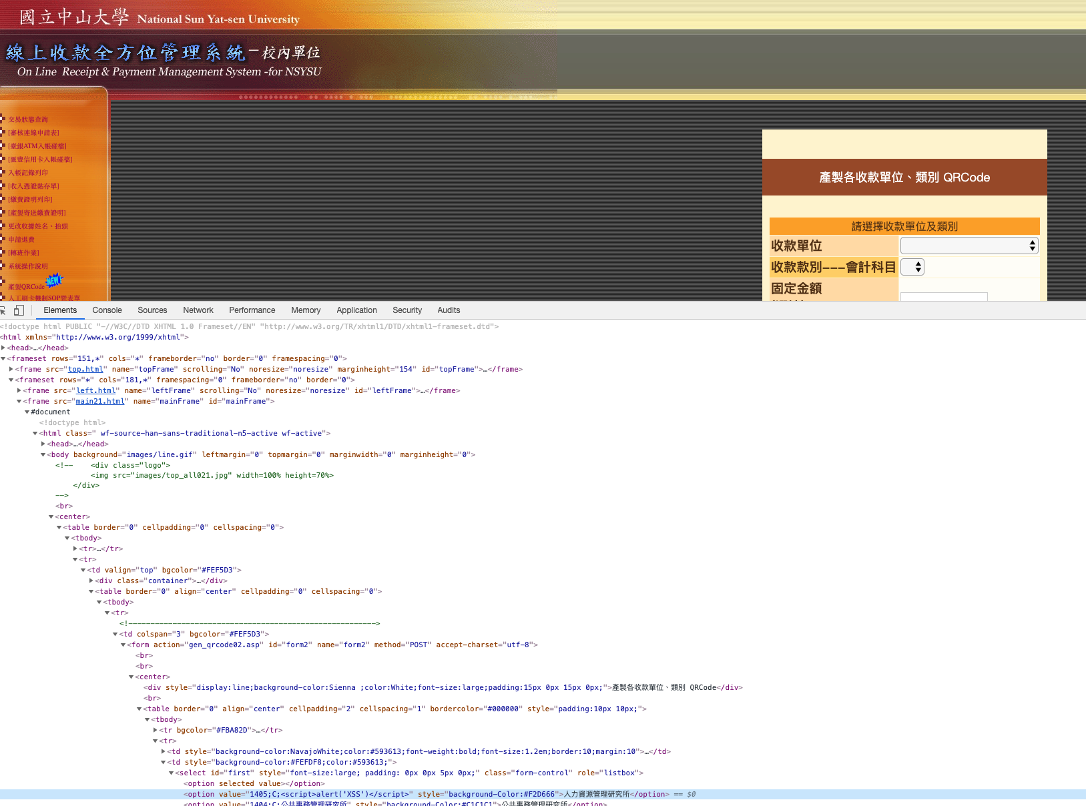Expand the topFrame frame node
The image size is (1086, 806).
11,369
